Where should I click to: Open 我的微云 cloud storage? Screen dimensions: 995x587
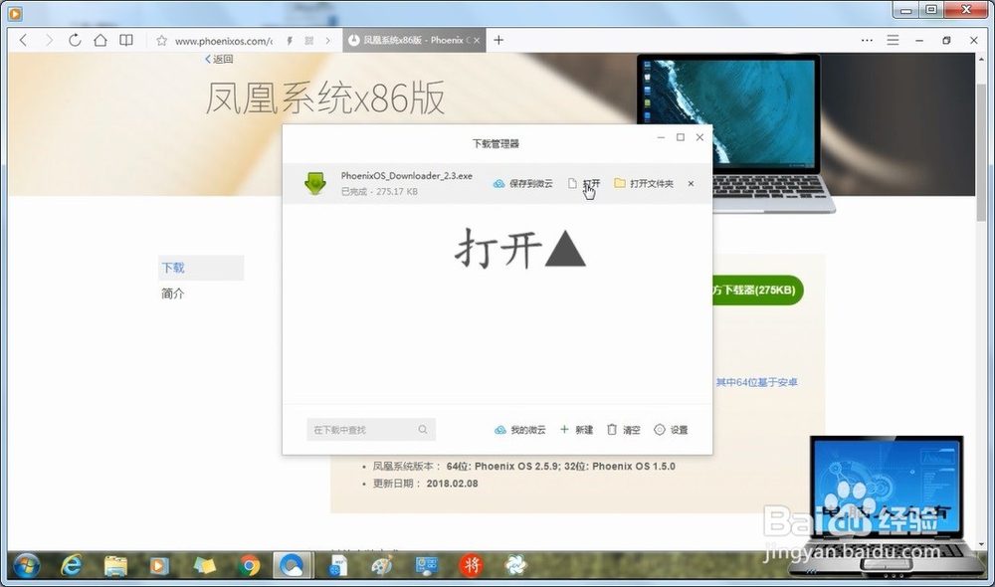[x=519, y=430]
